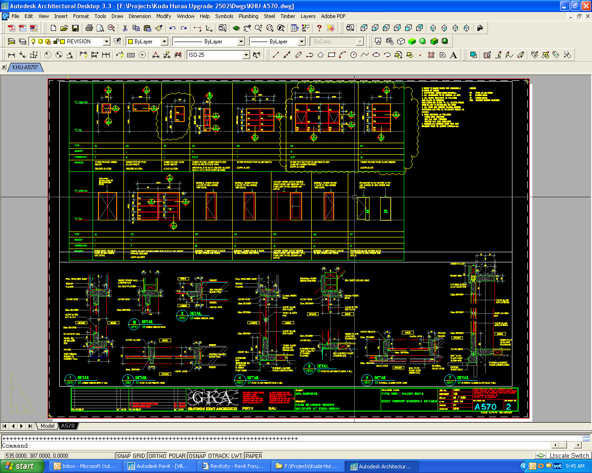
Task: Open the ByLayer color dropdown
Action: coord(164,42)
